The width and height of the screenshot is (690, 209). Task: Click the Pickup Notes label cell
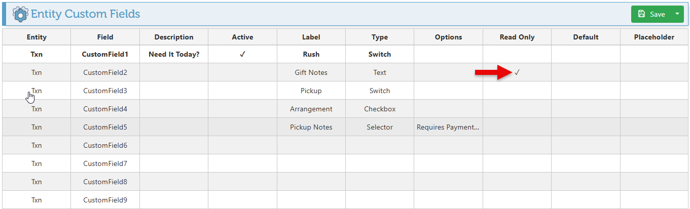(x=311, y=127)
